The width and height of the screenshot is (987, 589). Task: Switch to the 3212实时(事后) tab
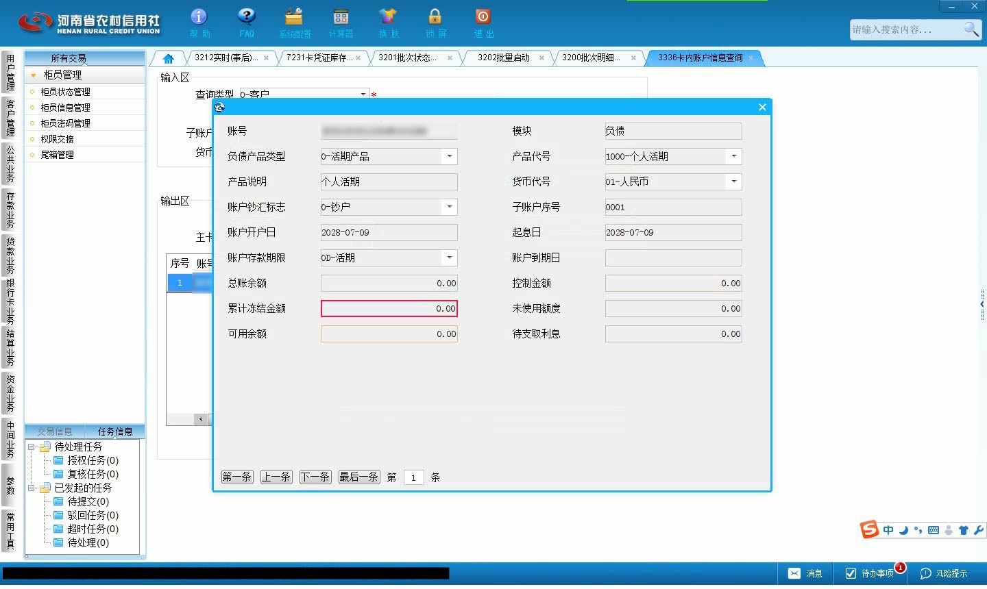(x=226, y=58)
